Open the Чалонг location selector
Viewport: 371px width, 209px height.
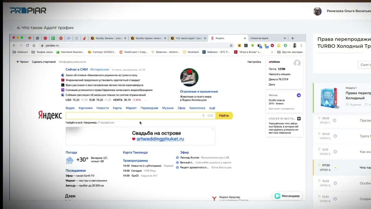pyautogui.click(x=23, y=62)
